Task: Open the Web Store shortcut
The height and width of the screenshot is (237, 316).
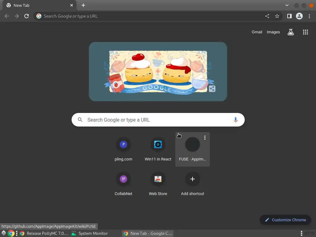Action: coord(158,184)
